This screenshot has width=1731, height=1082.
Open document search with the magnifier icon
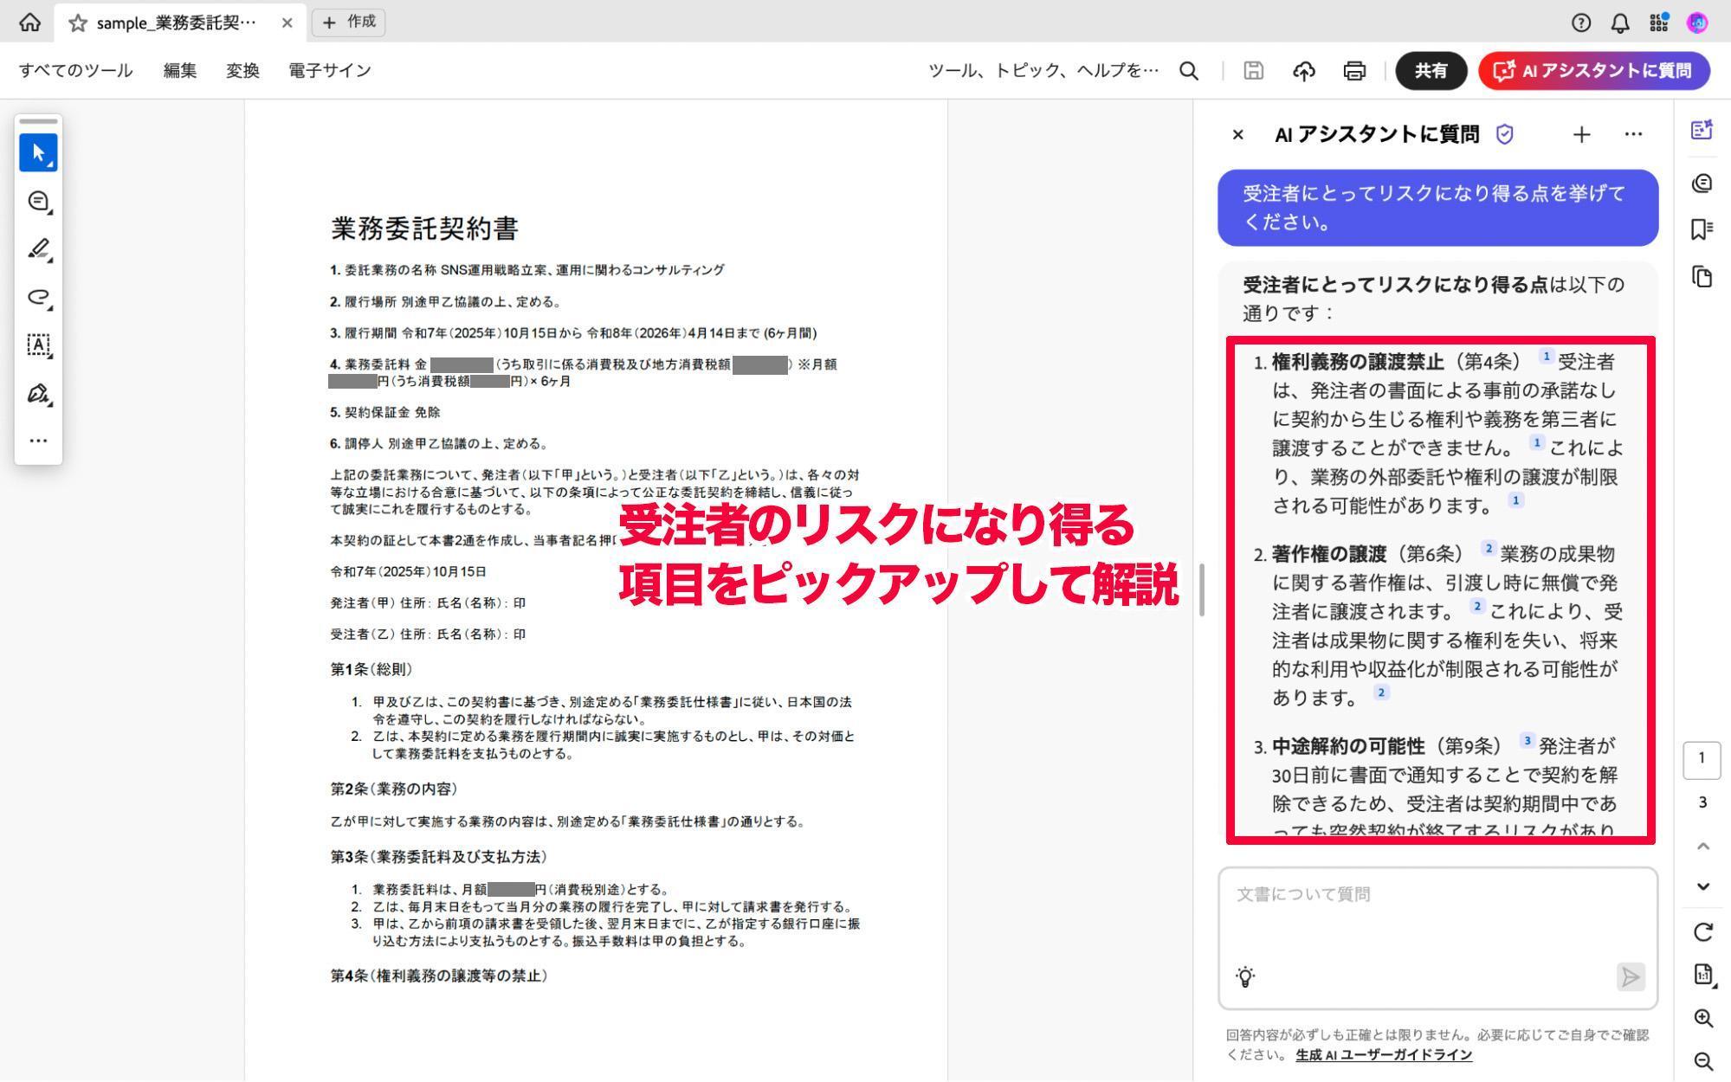(x=1189, y=71)
